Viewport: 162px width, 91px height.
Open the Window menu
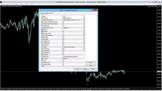[26, 4]
